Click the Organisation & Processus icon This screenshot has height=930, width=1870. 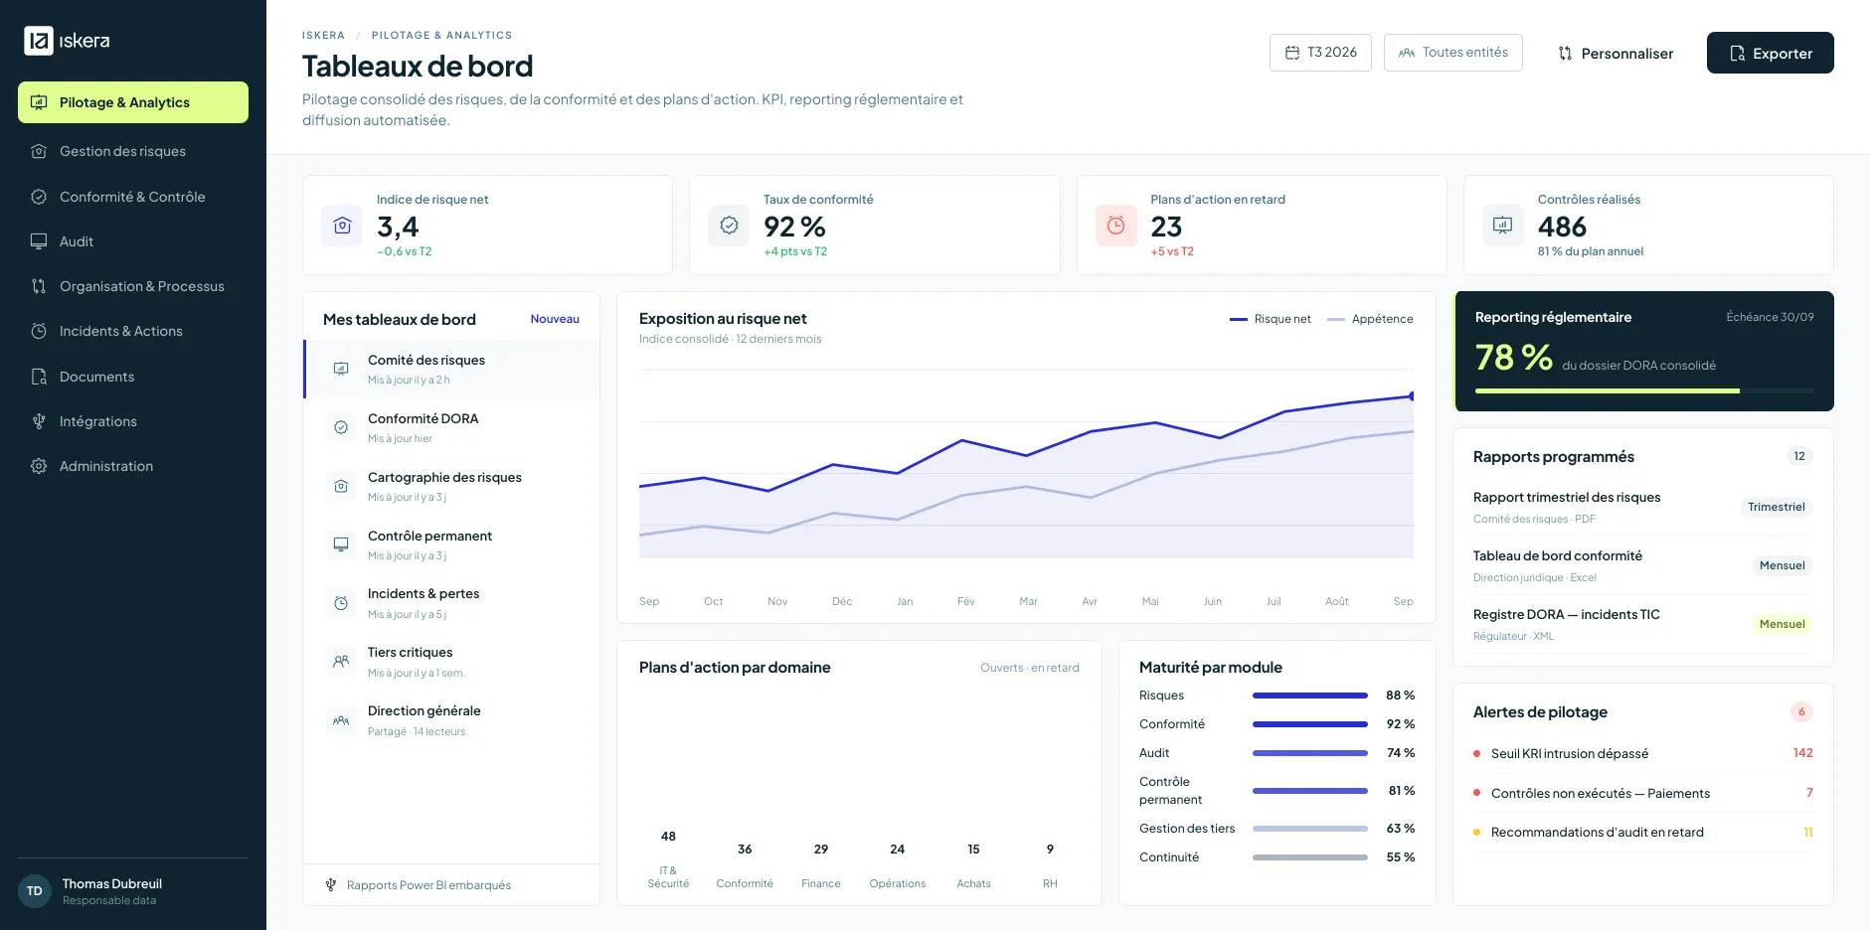(39, 286)
